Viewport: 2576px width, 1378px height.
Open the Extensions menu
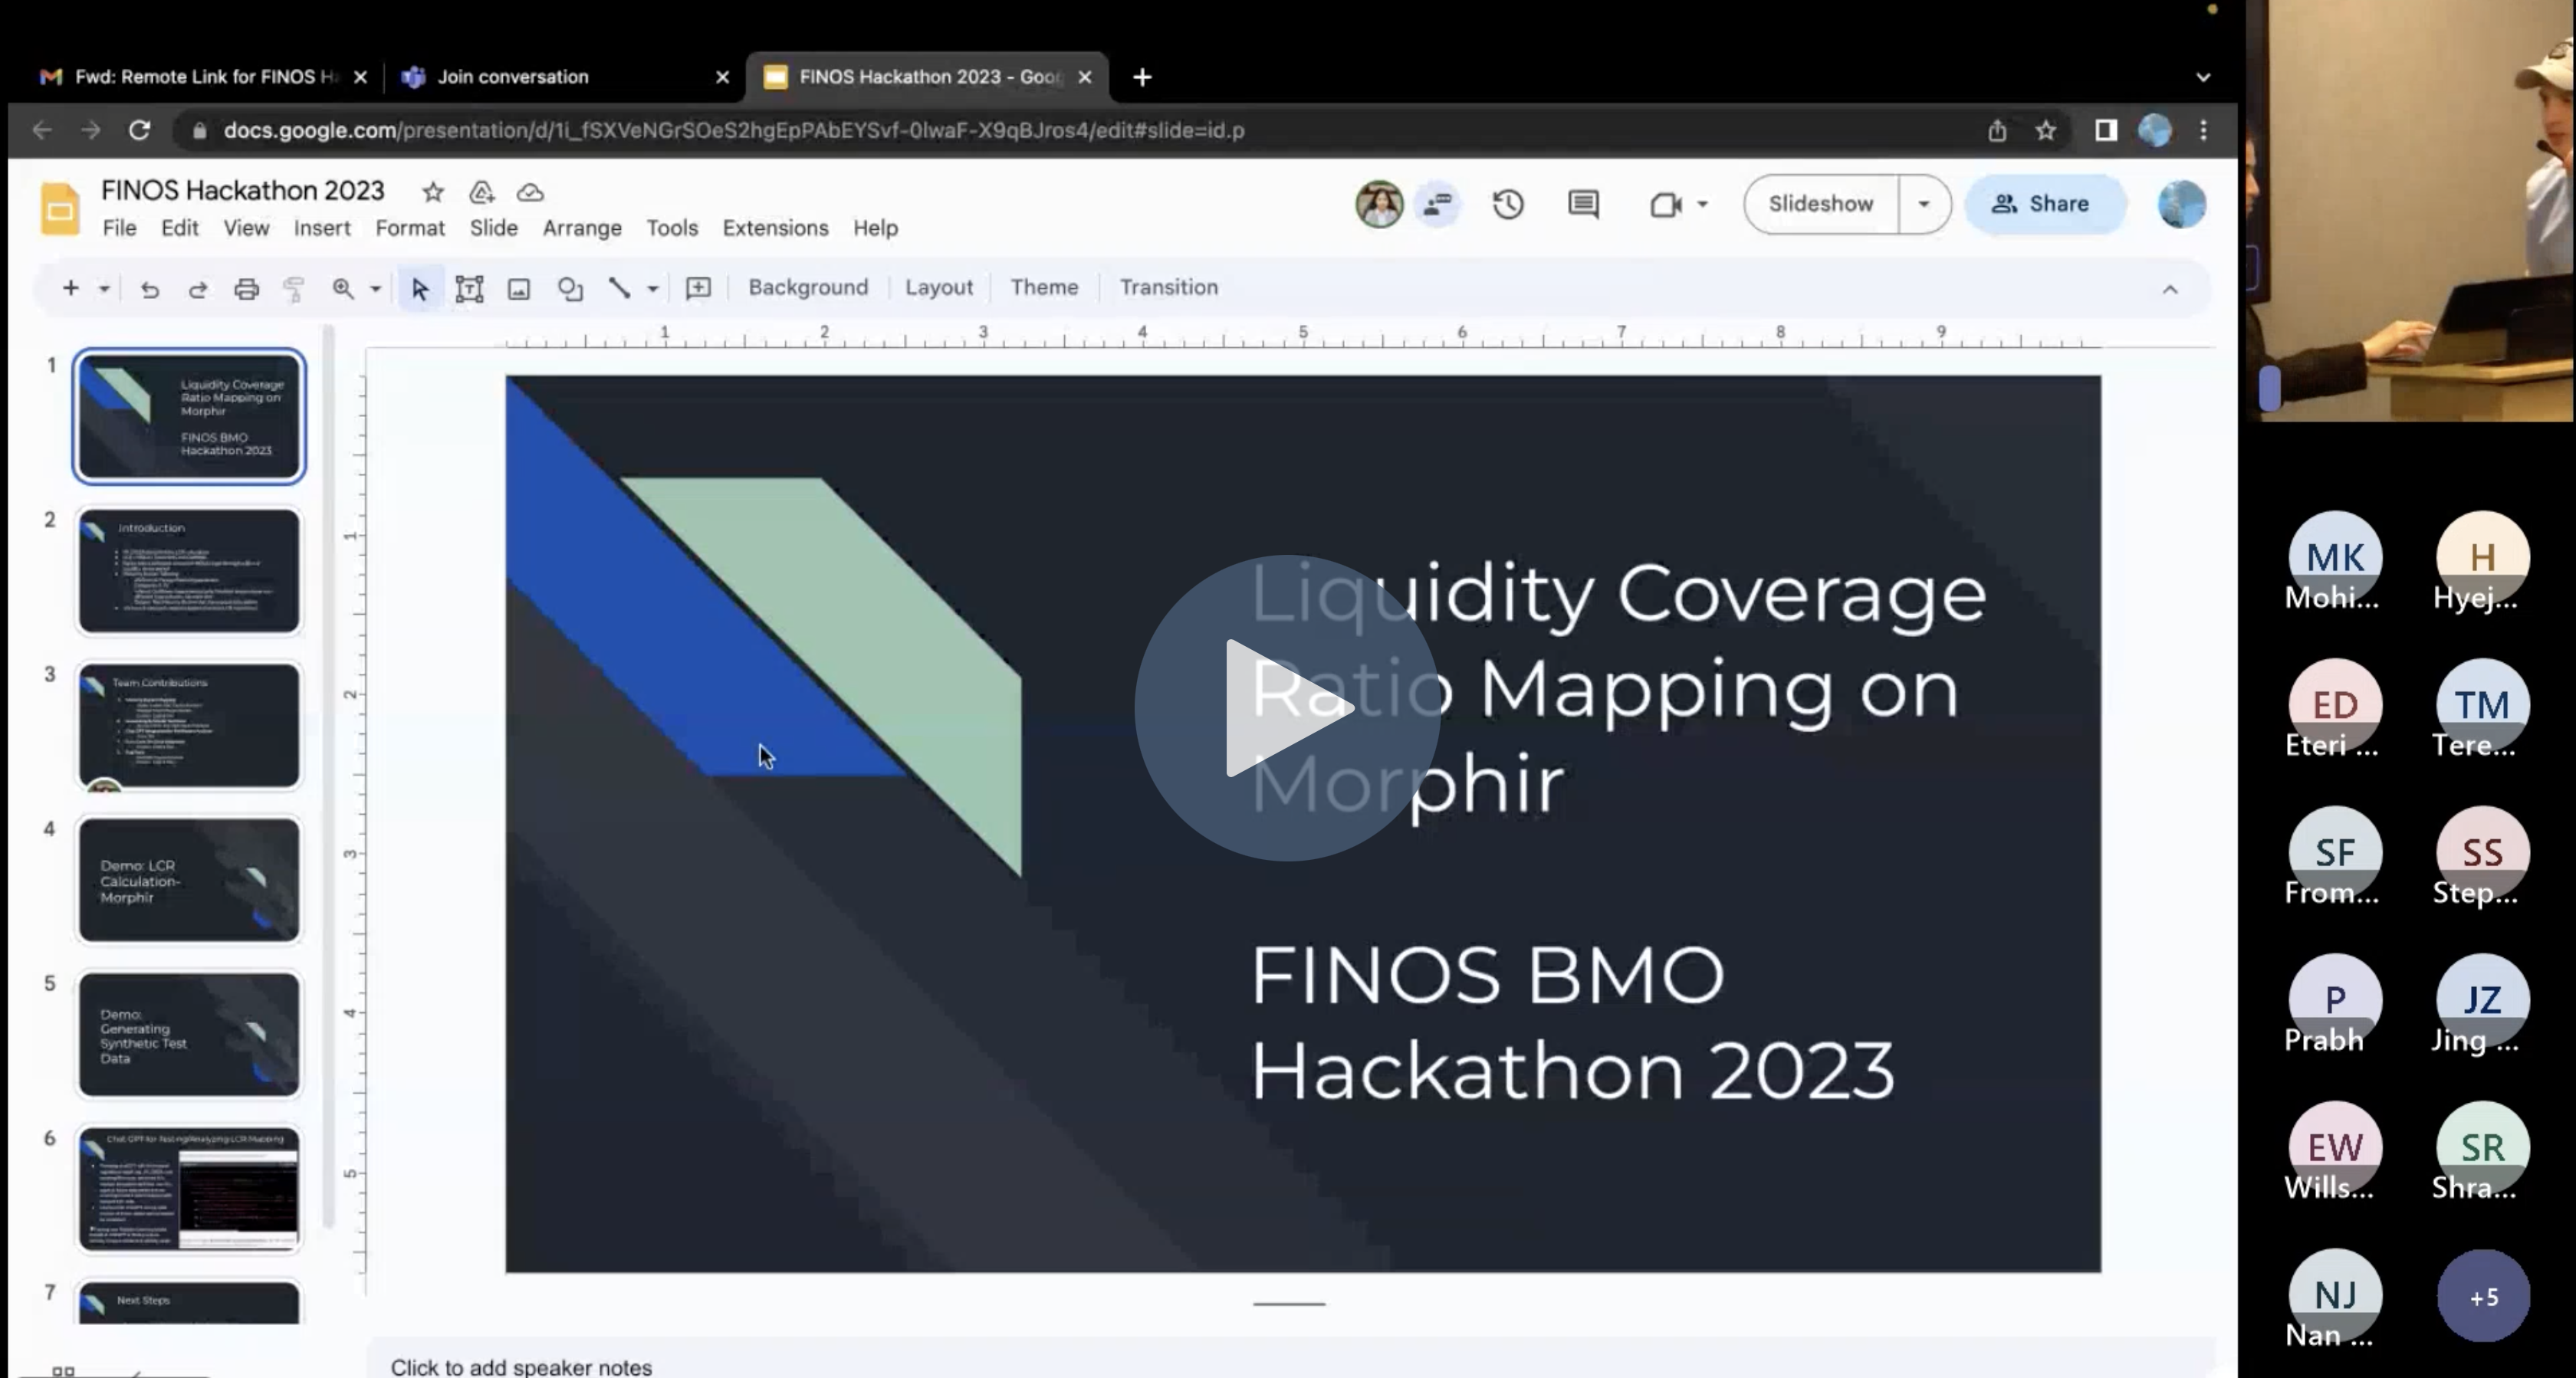pos(775,228)
